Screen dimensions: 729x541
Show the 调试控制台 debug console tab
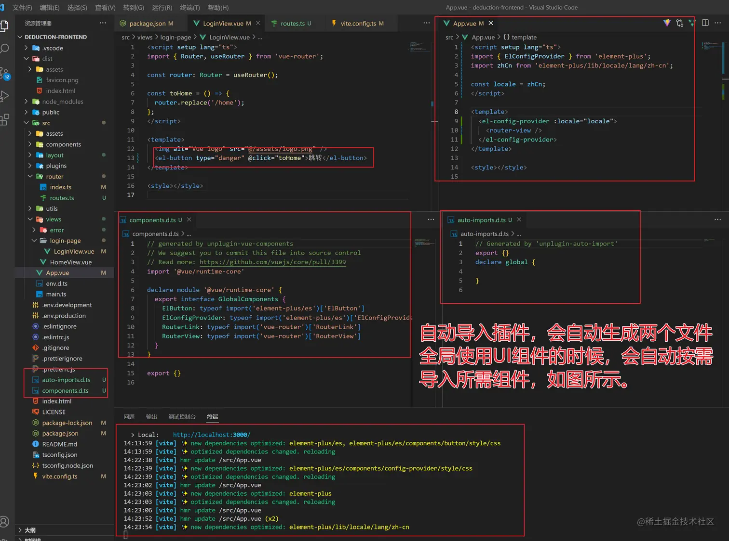182,416
